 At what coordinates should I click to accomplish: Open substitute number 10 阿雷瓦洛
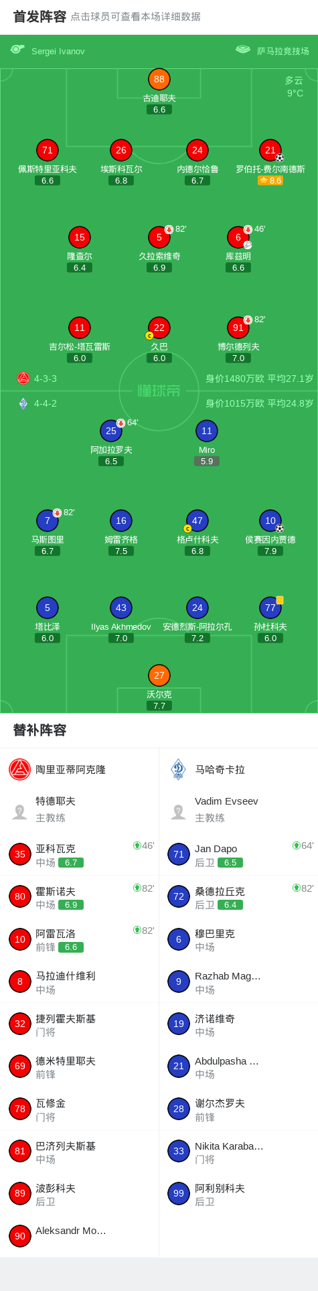pos(79,939)
